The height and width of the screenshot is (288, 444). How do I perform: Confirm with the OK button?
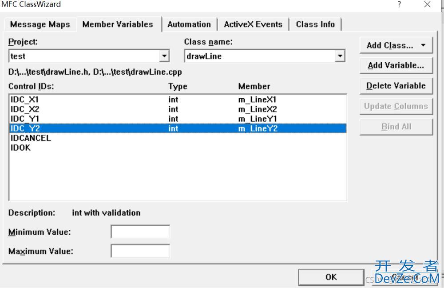331,277
